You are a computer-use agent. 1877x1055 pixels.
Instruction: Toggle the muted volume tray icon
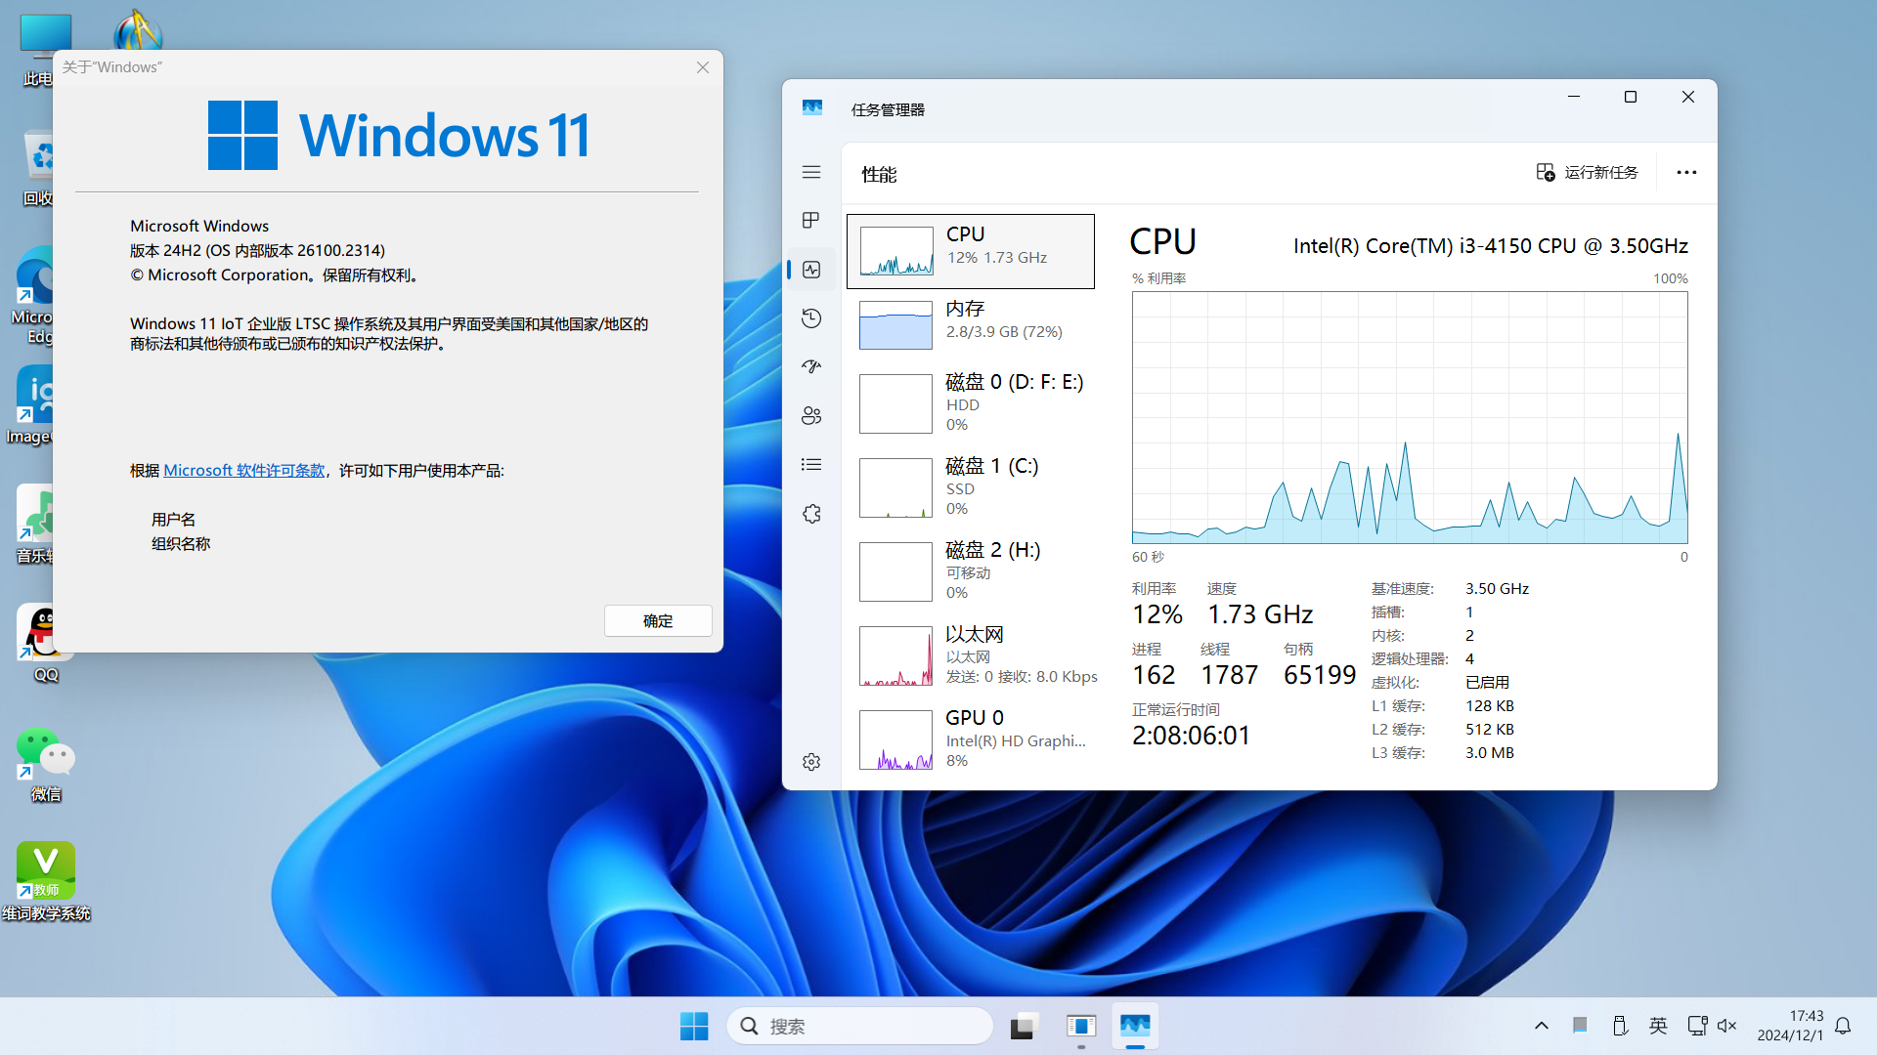tap(1726, 1026)
